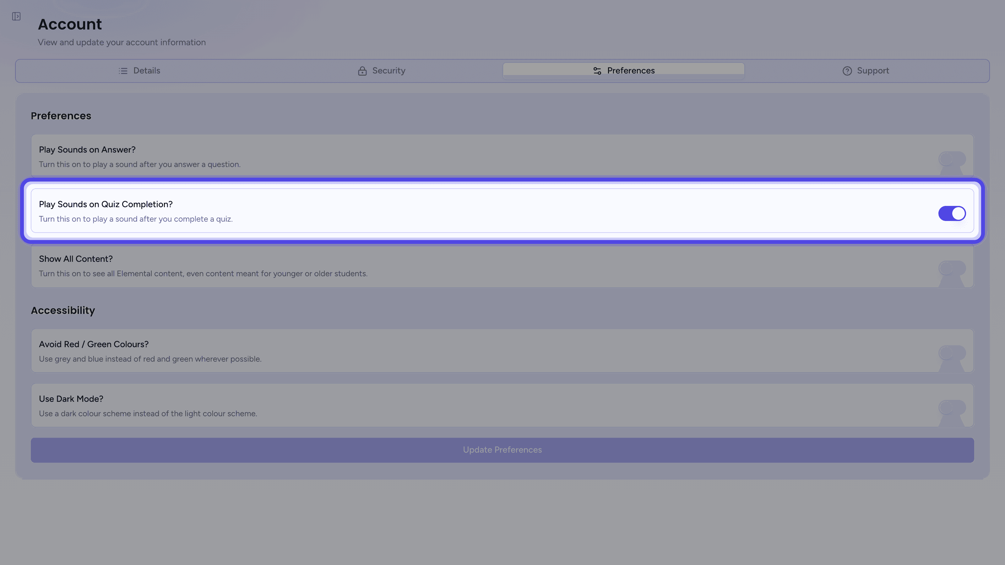Open the Support tab
This screenshot has width=1005, height=565.
(x=865, y=71)
